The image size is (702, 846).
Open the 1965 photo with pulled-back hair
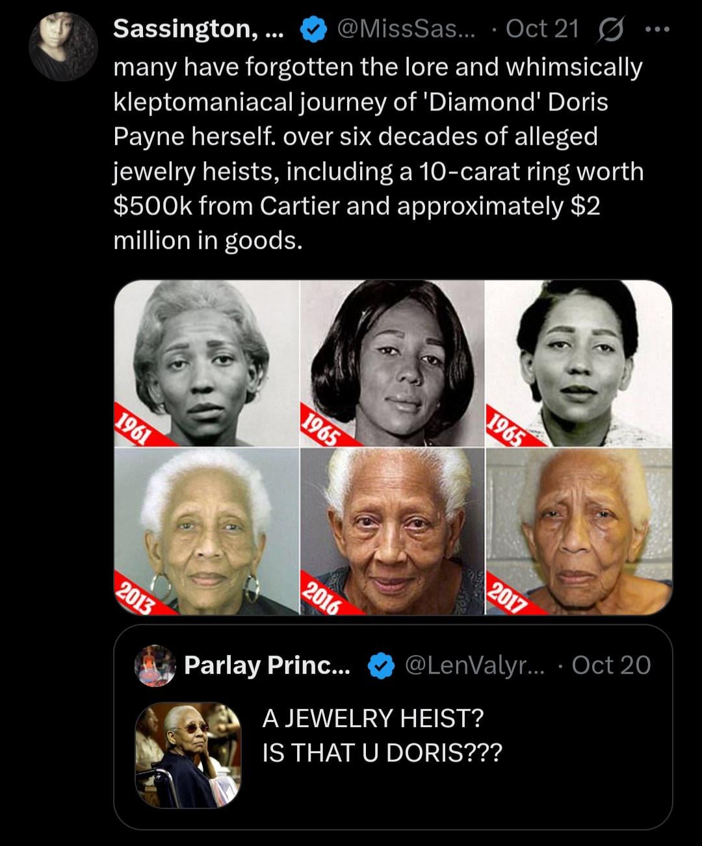coord(578,363)
